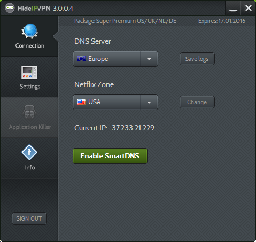Switch to the Settings tab label
The width and height of the screenshot is (256, 242).
coord(30,87)
